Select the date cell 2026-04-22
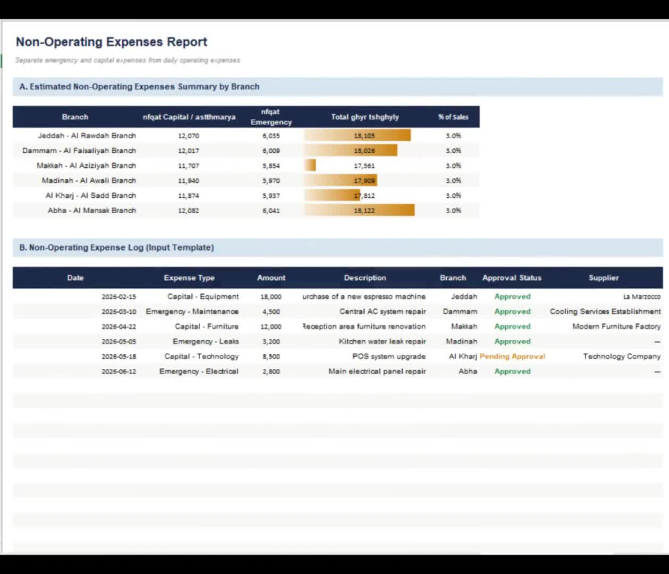The height and width of the screenshot is (574, 669). [x=118, y=327]
